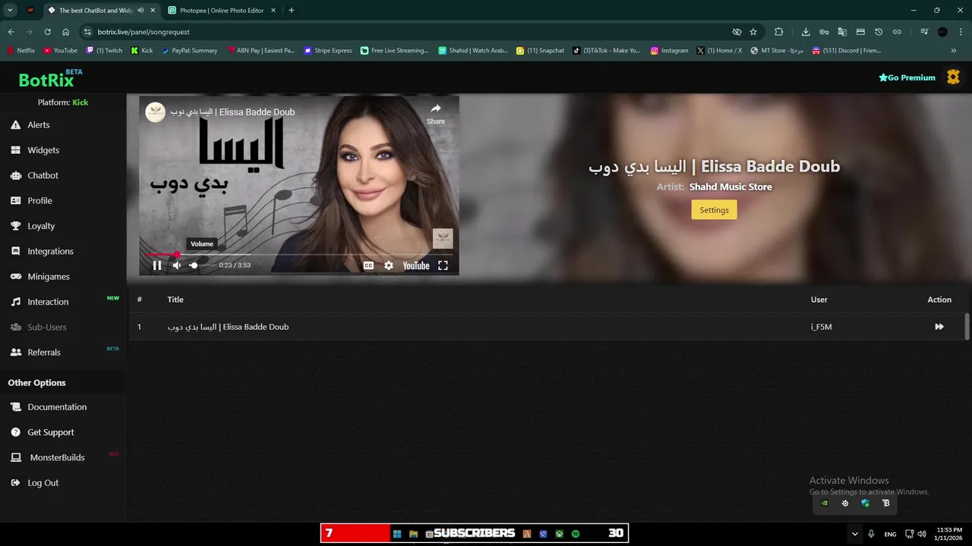Seek on the video progress bar
Viewport: 972px width, 546px height.
[x=298, y=255]
